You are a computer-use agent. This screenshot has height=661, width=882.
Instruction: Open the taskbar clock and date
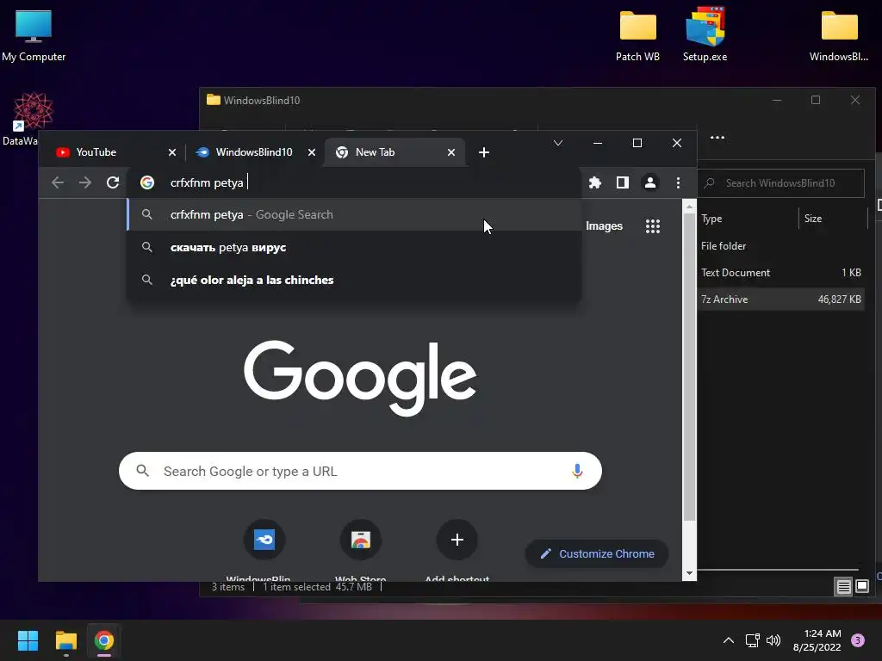click(817, 640)
